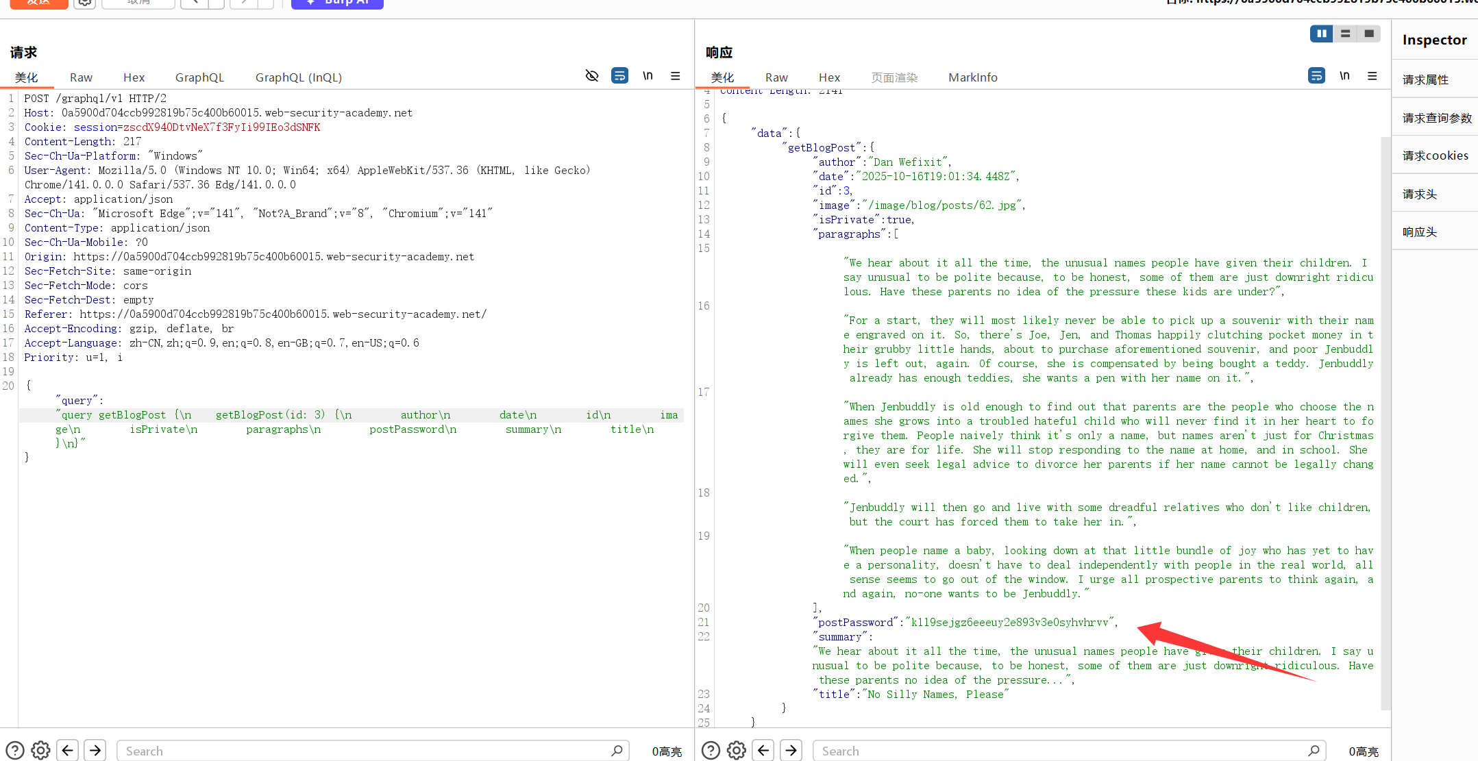Switch to side-by-side layout view
The height and width of the screenshot is (761, 1478).
click(x=1321, y=34)
